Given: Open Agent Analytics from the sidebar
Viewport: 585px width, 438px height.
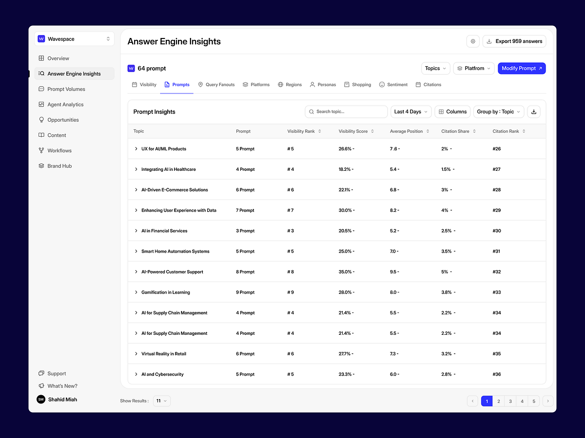Looking at the screenshot, I should 65,105.
